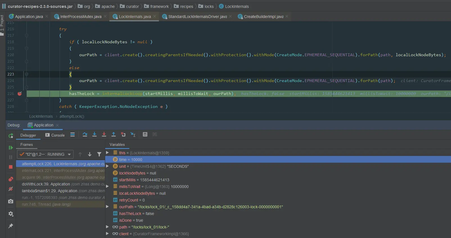Screen dimensions: 451x238
Task: Click attemptLock() in the editor breadcrumb
Action: (72, 116)
